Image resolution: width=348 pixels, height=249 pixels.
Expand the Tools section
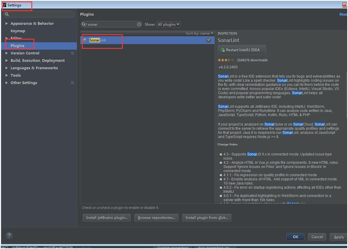[6, 75]
